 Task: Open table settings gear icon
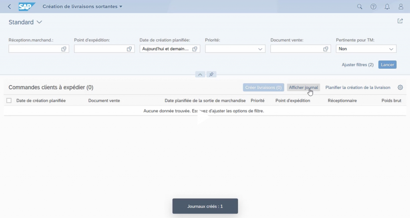click(400, 88)
